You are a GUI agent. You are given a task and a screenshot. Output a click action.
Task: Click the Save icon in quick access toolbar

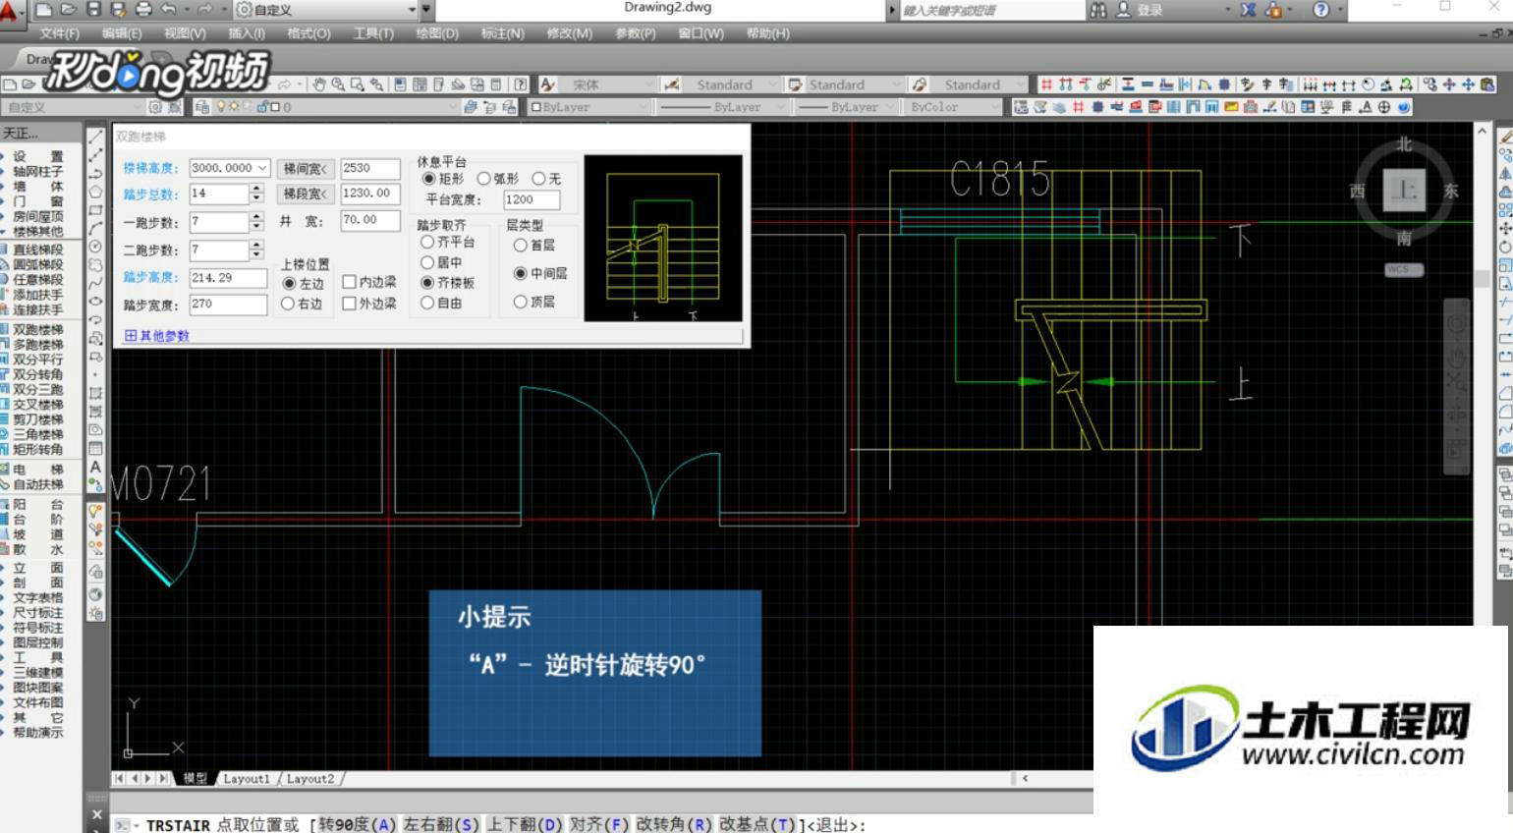pyautogui.click(x=93, y=9)
